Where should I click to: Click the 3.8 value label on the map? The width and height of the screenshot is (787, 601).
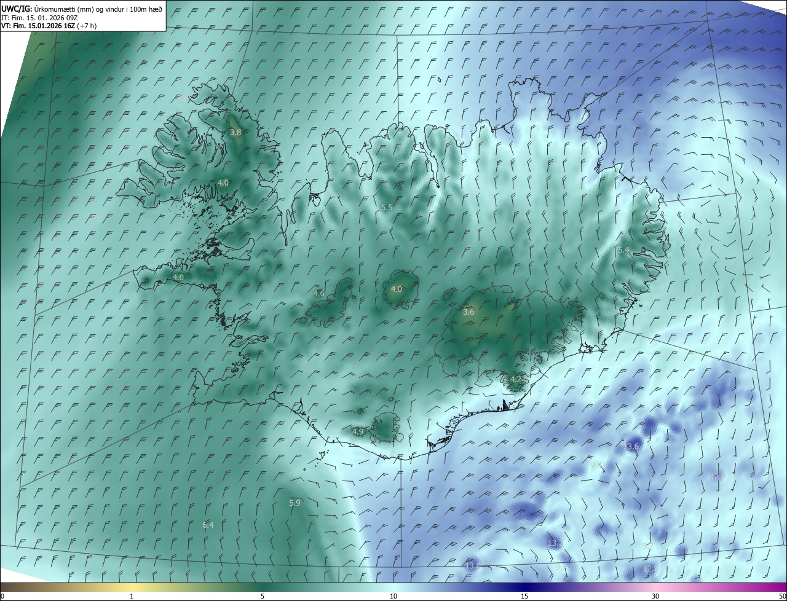[x=235, y=132]
